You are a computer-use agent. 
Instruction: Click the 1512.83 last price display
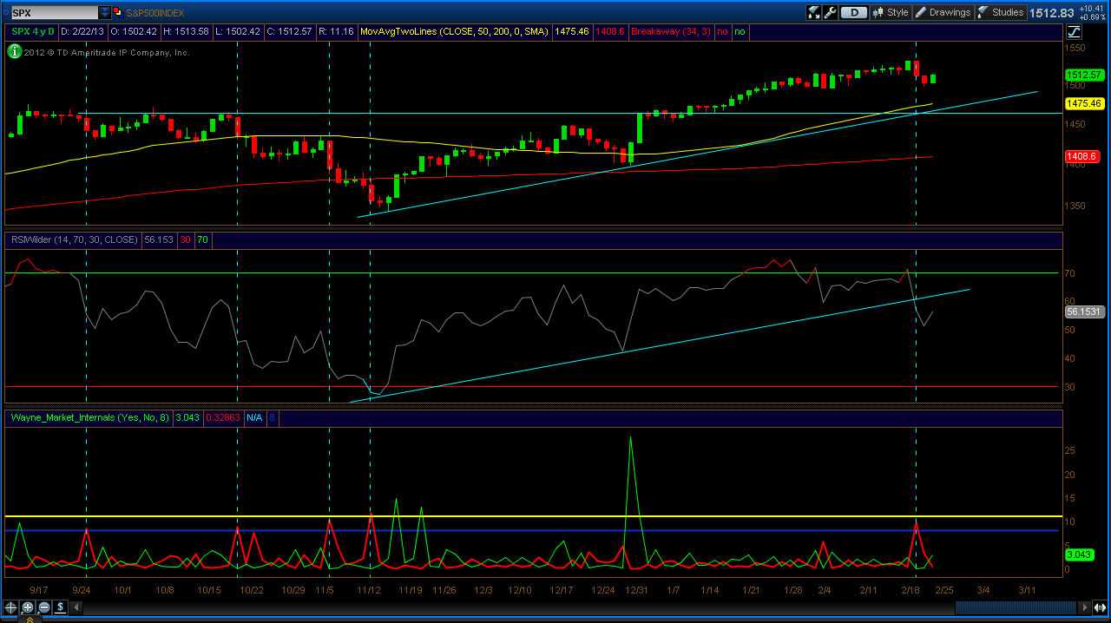(x=1051, y=13)
